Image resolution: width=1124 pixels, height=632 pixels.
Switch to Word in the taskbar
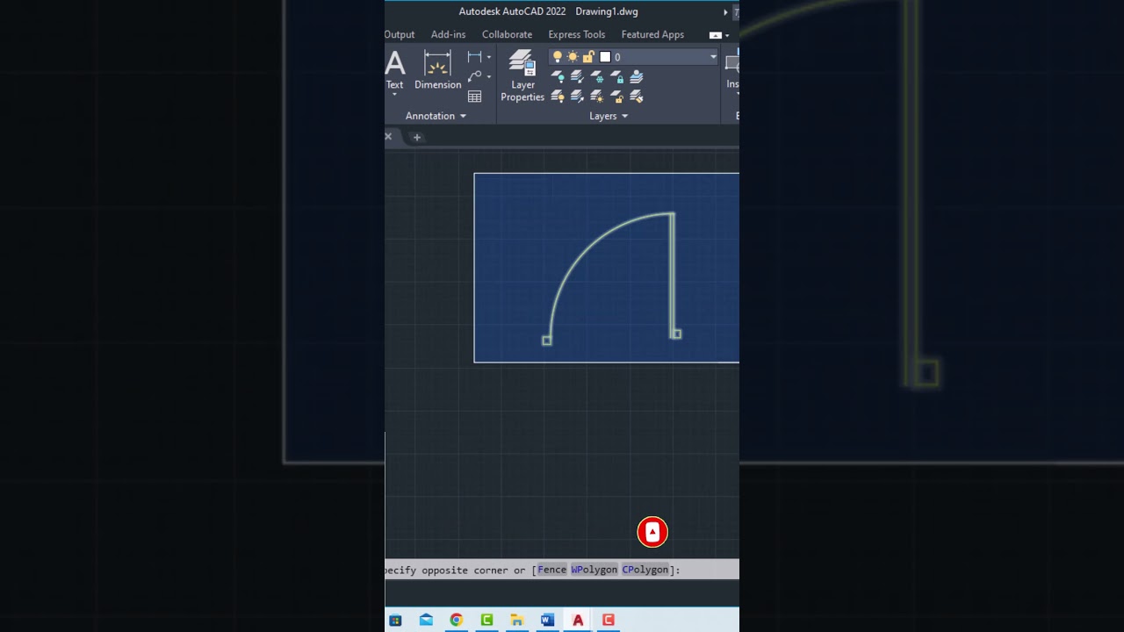pyautogui.click(x=547, y=620)
